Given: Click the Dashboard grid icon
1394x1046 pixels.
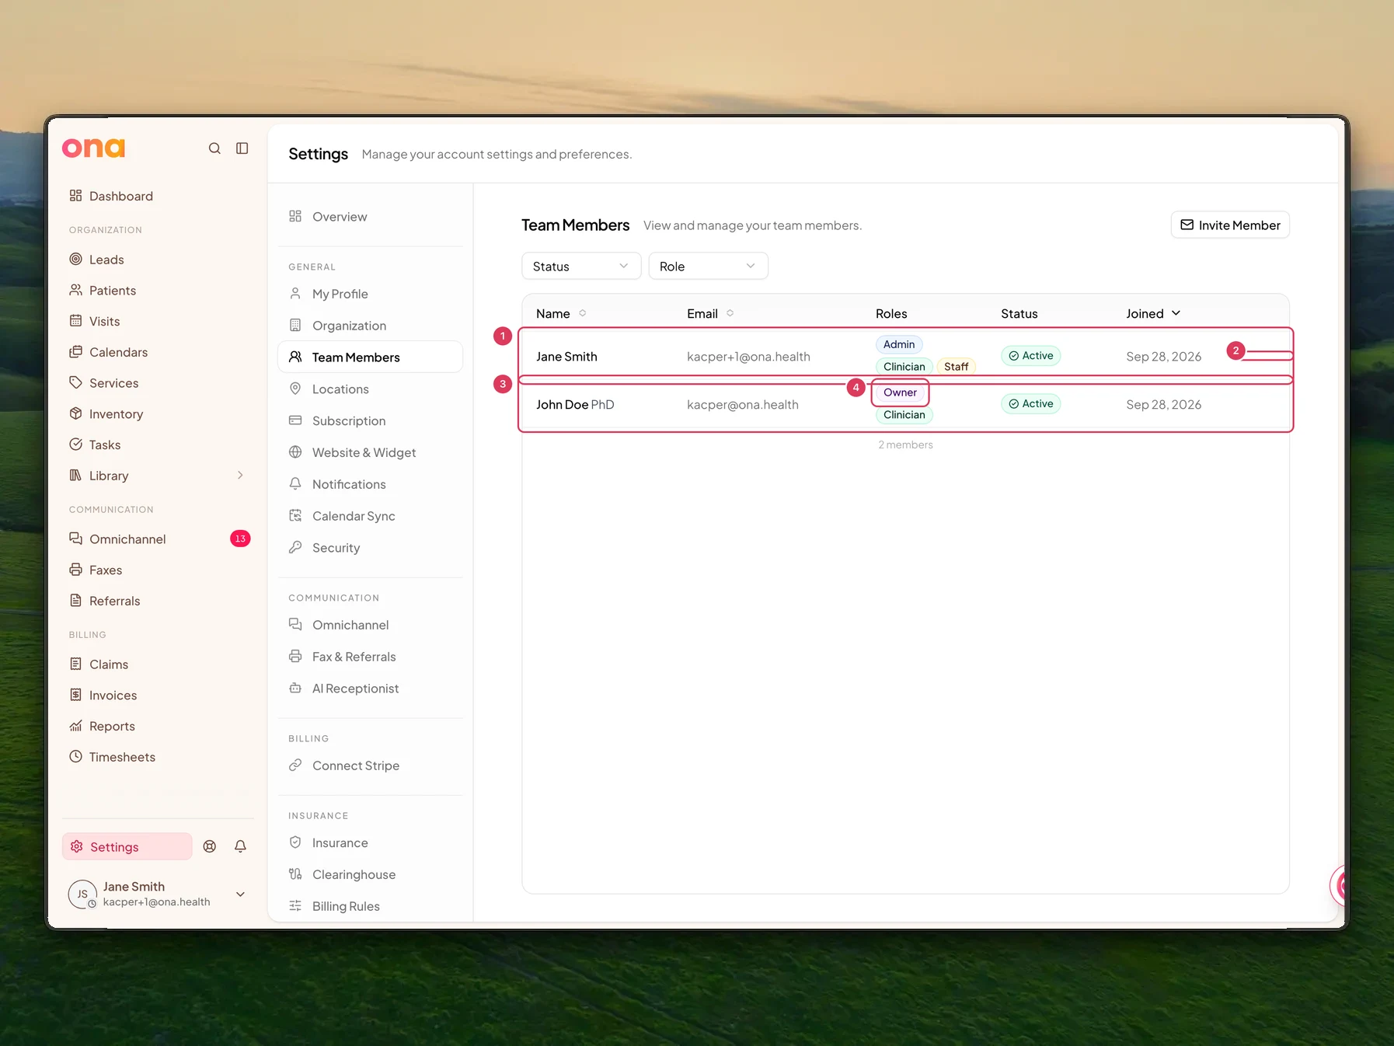Looking at the screenshot, I should point(75,196).
